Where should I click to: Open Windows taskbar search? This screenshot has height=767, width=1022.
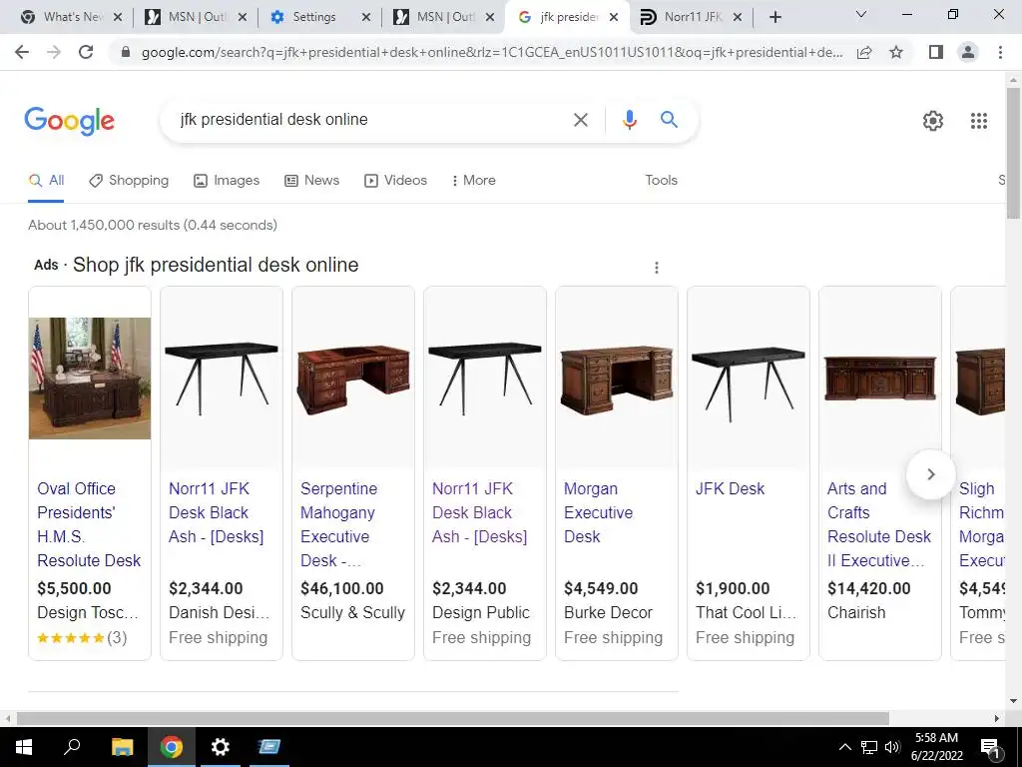coord(72,747)
